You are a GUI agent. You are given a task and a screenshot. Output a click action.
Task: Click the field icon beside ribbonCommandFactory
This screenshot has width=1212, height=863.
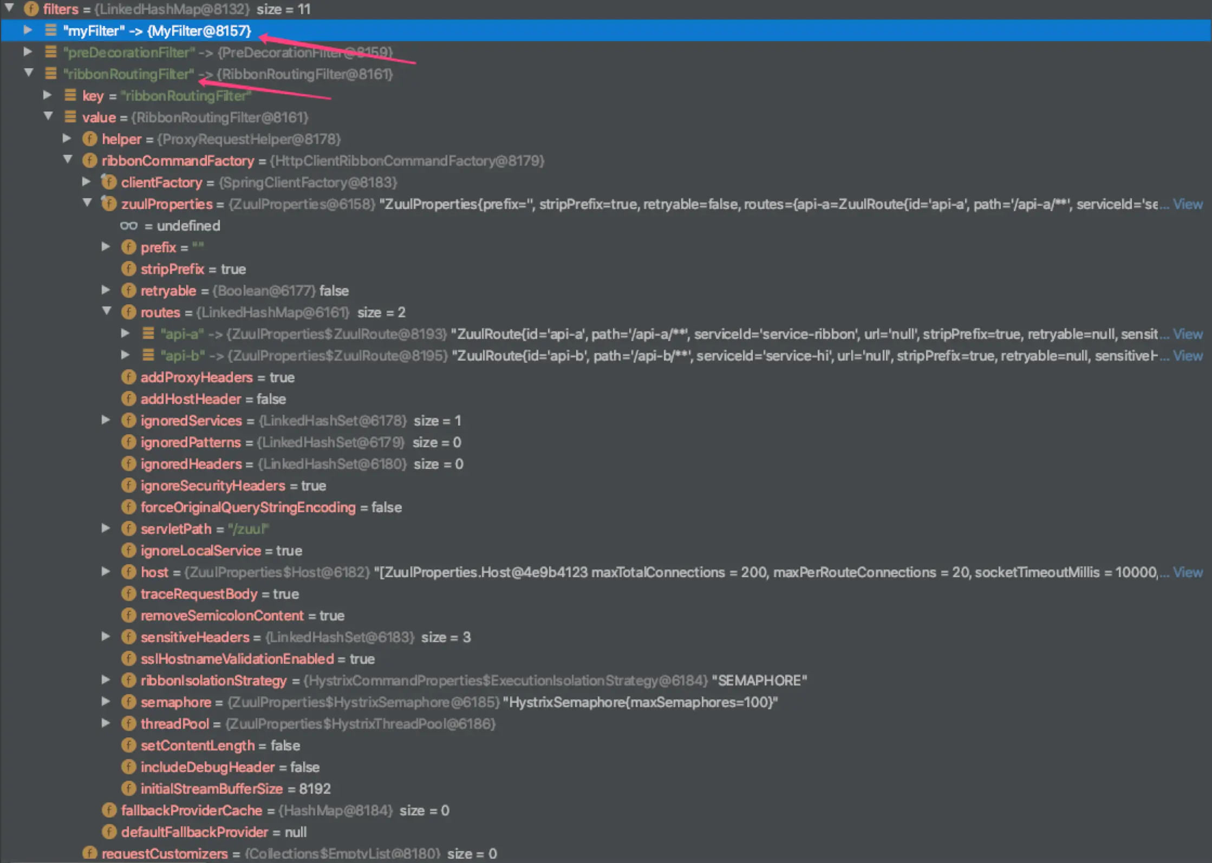click(x=89, y=160)
